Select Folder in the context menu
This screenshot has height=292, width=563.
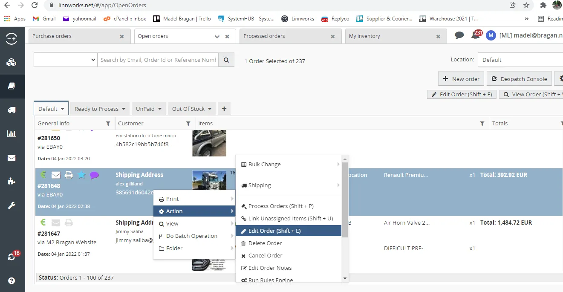(x=194, y=249)
